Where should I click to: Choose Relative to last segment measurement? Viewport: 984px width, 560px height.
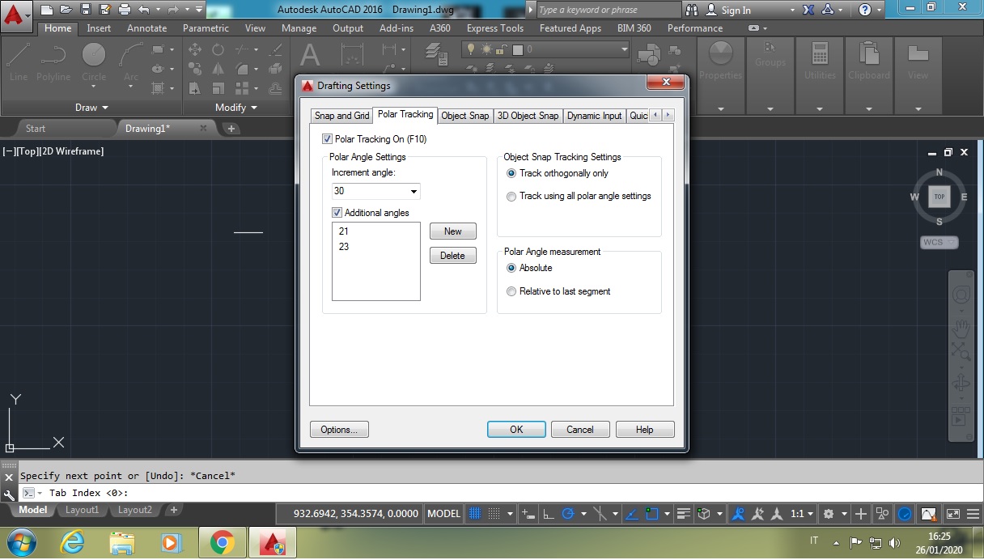click(x=511, y=291)
